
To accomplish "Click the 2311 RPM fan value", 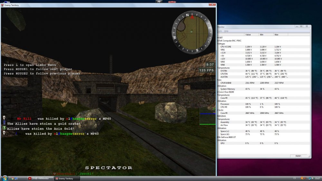I will (250, 83).
